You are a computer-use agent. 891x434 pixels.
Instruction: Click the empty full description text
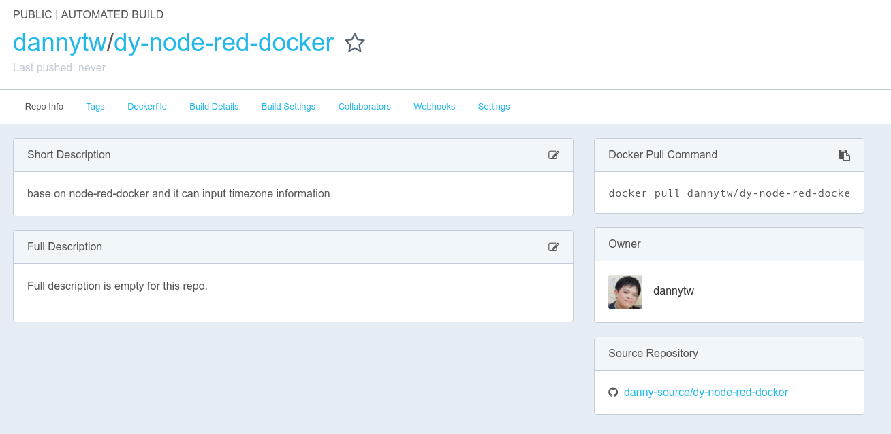tap(117, 286)
